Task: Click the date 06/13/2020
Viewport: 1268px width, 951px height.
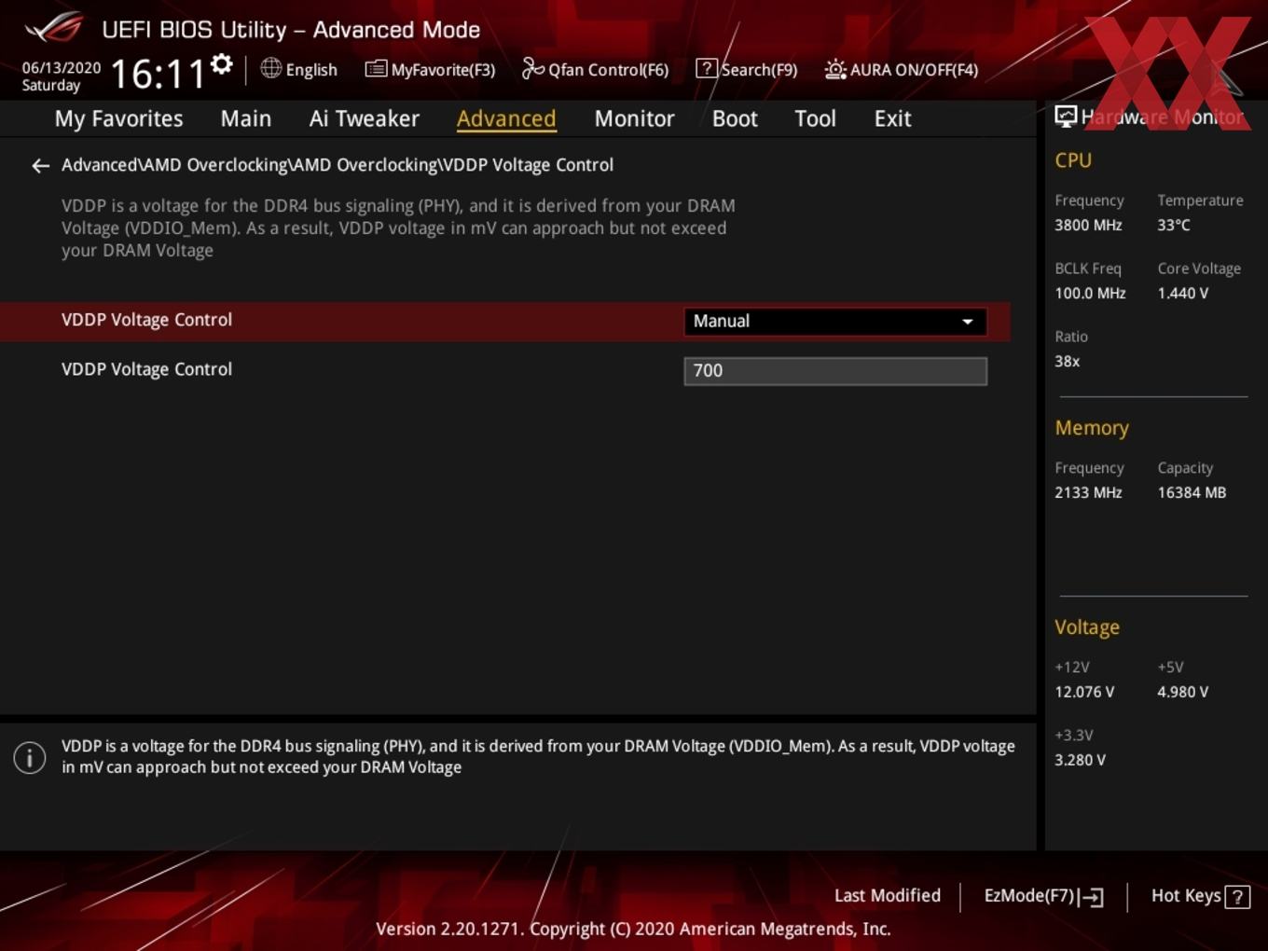Action: [x=62, y=68]
